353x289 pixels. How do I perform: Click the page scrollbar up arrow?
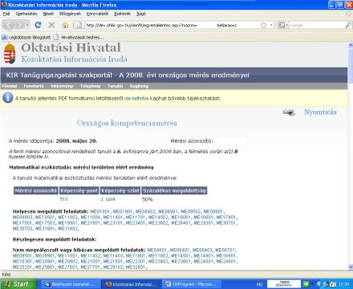(x=351, y=45)
